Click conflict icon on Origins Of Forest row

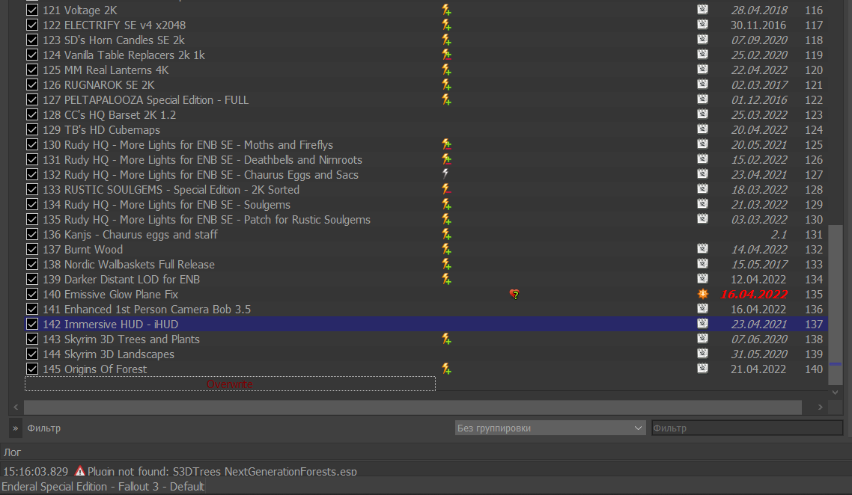(446, 369)
